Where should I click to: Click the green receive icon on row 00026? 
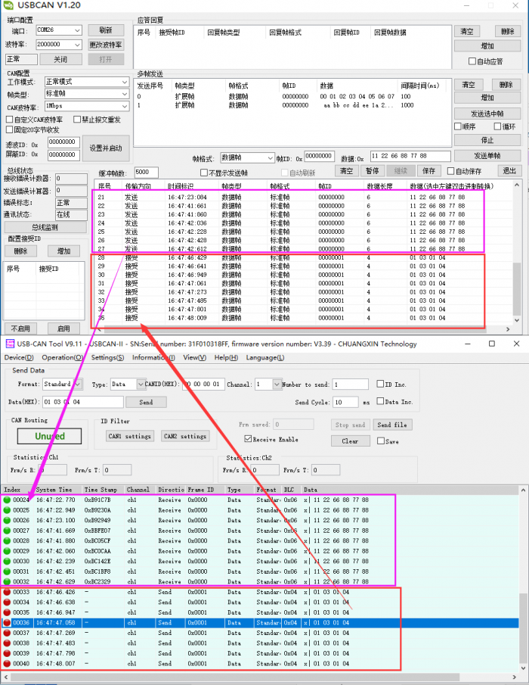point(7,521)
